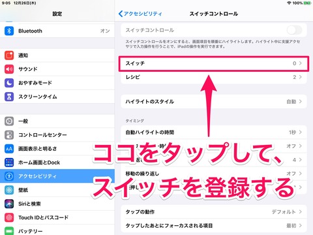Tap the オン value beside Bluetooth
This screenshot has height=235, width=313.
click(x=105, y=31)
